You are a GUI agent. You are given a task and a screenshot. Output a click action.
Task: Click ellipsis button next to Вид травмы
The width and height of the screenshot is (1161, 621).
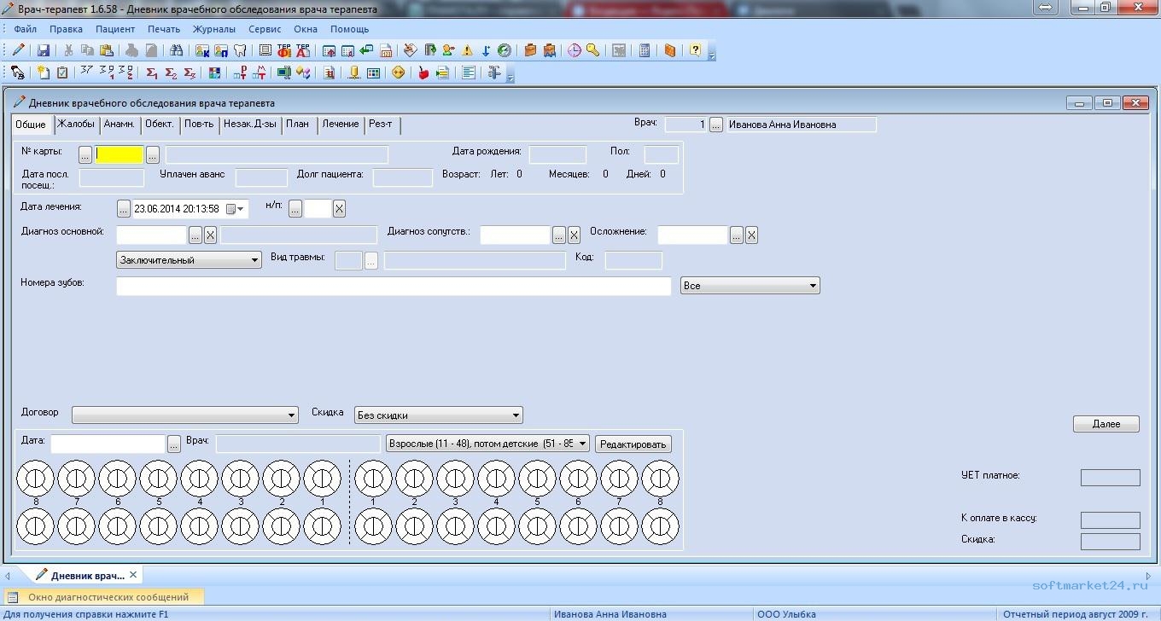pyautogui.click(x=371, y=261)
